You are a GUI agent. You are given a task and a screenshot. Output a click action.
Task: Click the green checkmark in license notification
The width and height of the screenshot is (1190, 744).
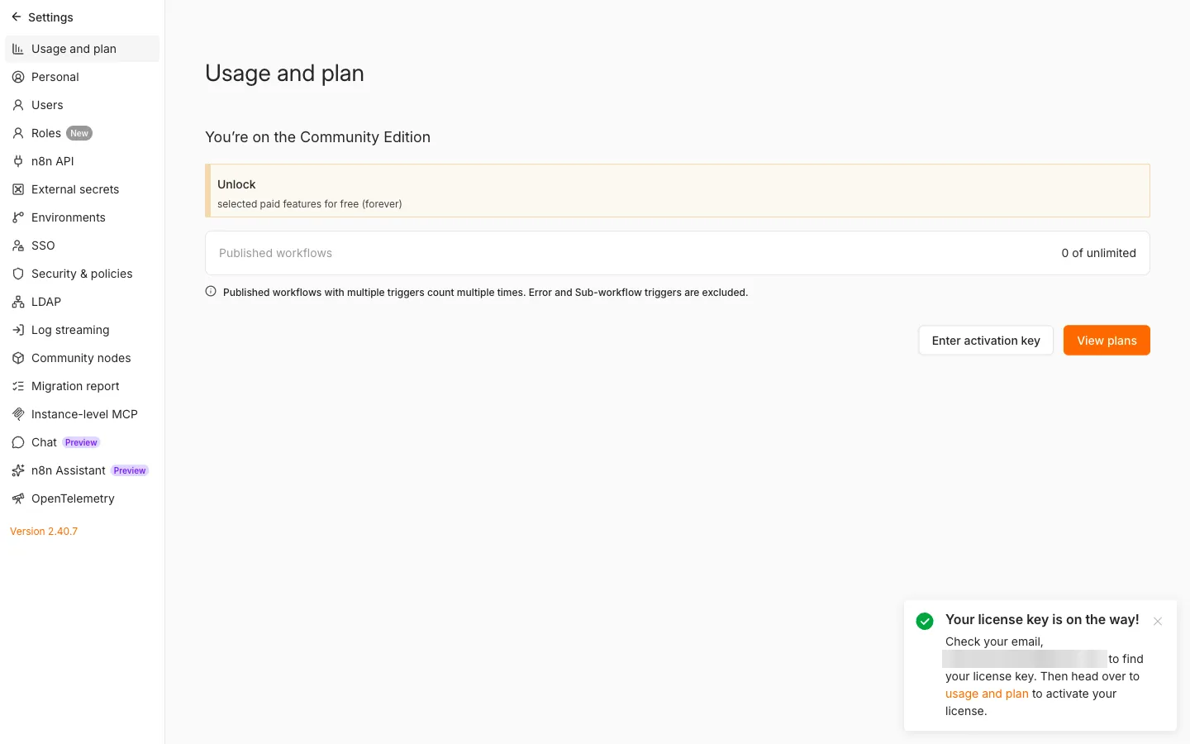(x=925, y=621)
